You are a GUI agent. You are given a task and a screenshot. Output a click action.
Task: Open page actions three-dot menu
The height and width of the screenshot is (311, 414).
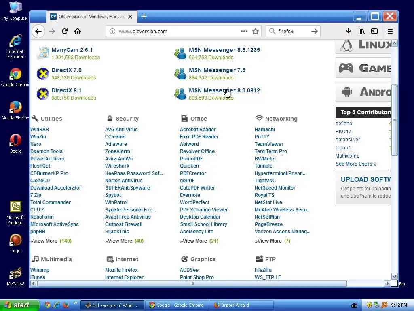[244, 31]
